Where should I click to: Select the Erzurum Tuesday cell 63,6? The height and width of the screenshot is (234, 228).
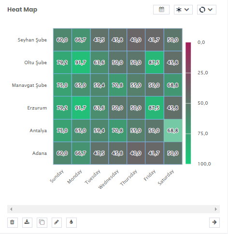(x=100, y=108)
